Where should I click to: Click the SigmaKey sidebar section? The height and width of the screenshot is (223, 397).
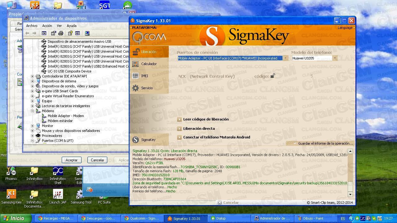149,140
